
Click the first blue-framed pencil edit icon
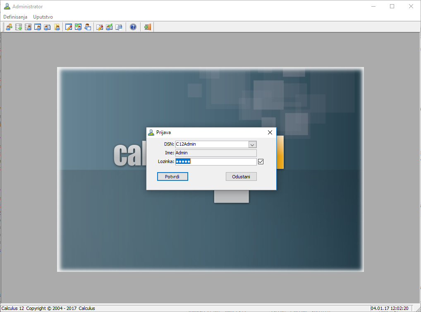(69, 27)
